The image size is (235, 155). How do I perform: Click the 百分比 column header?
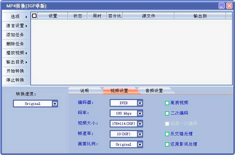(x=115, y=16)
